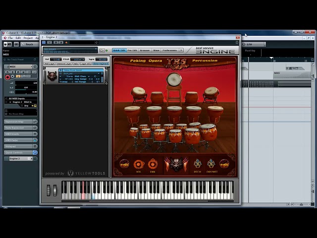Screen dimensions: 317x238
Task: Open the Engine project name dropdown
Action: [70, 50]
